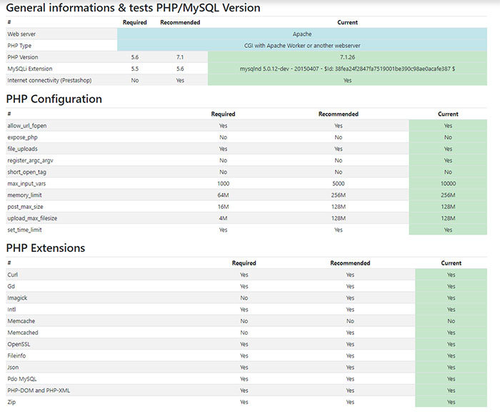This screenshot has height=412, width=500.
Task: Click recommended value 'Yes' for Memcached
Action: coord(350,333)
